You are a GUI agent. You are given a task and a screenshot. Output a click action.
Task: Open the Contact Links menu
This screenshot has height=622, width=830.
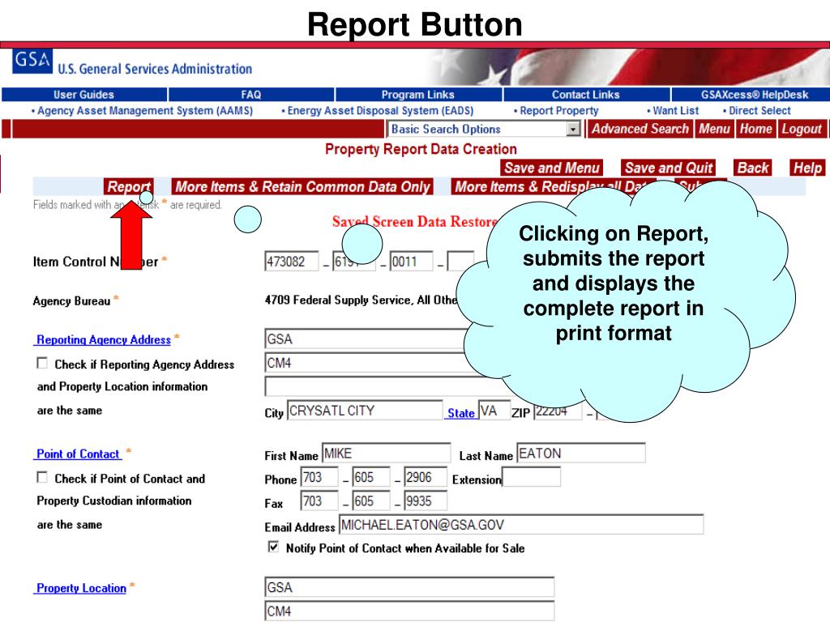(x=585, y=95)
